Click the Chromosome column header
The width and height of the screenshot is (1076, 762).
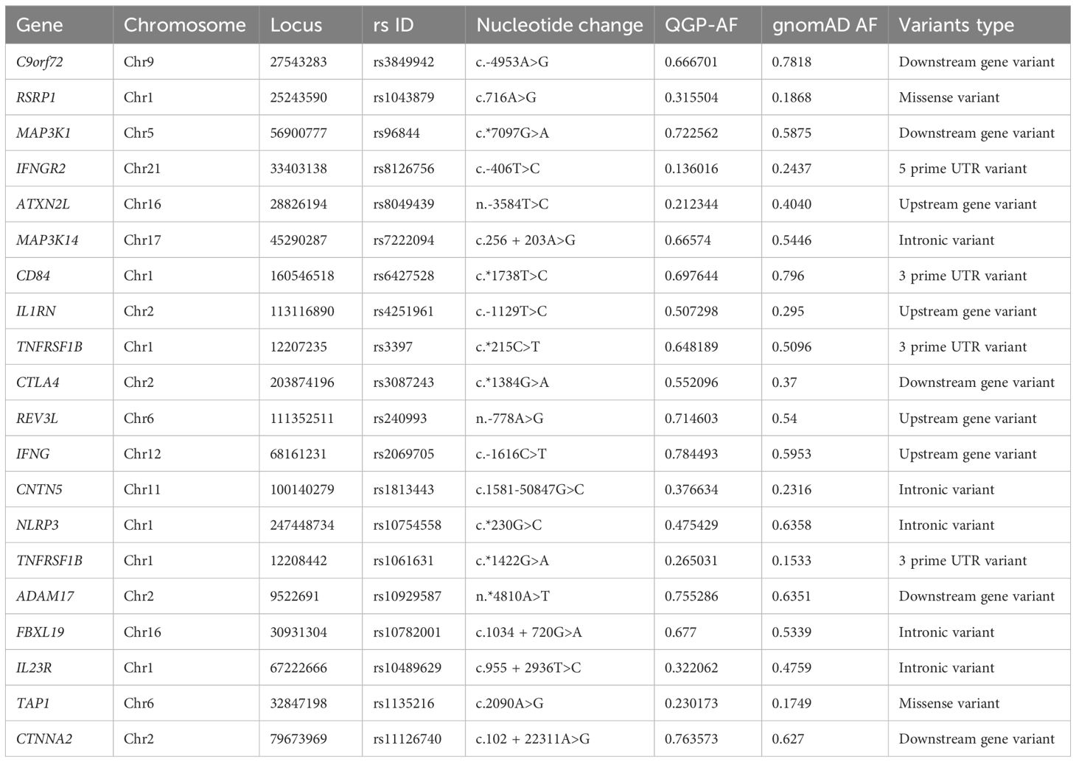184,25
